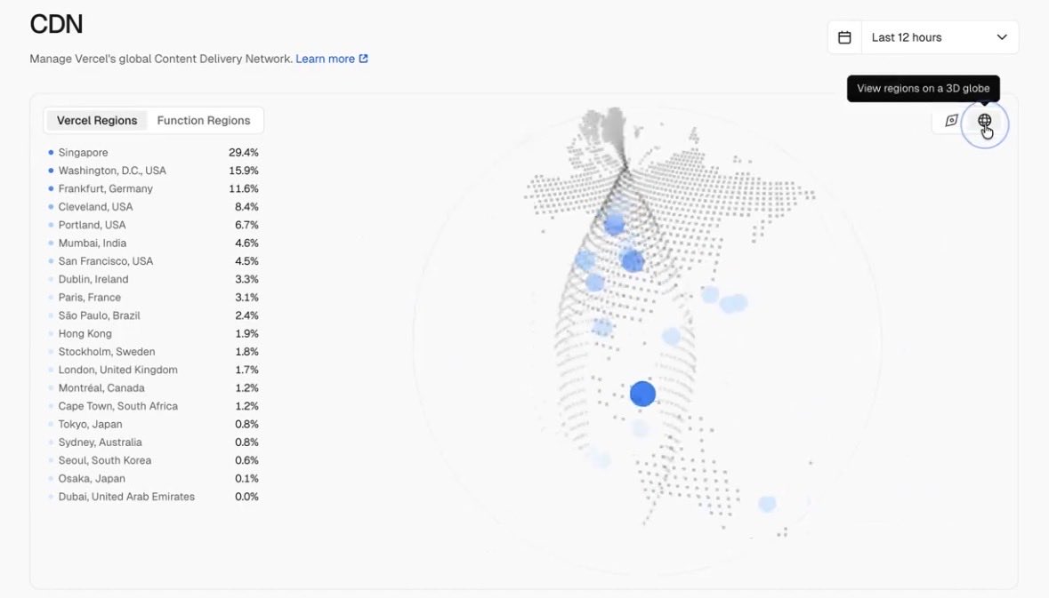The image size is (1049, 598).
Task: Click the pale dot next to Mumbai, India
Action: pyautogui.click(x=51, y=243)
